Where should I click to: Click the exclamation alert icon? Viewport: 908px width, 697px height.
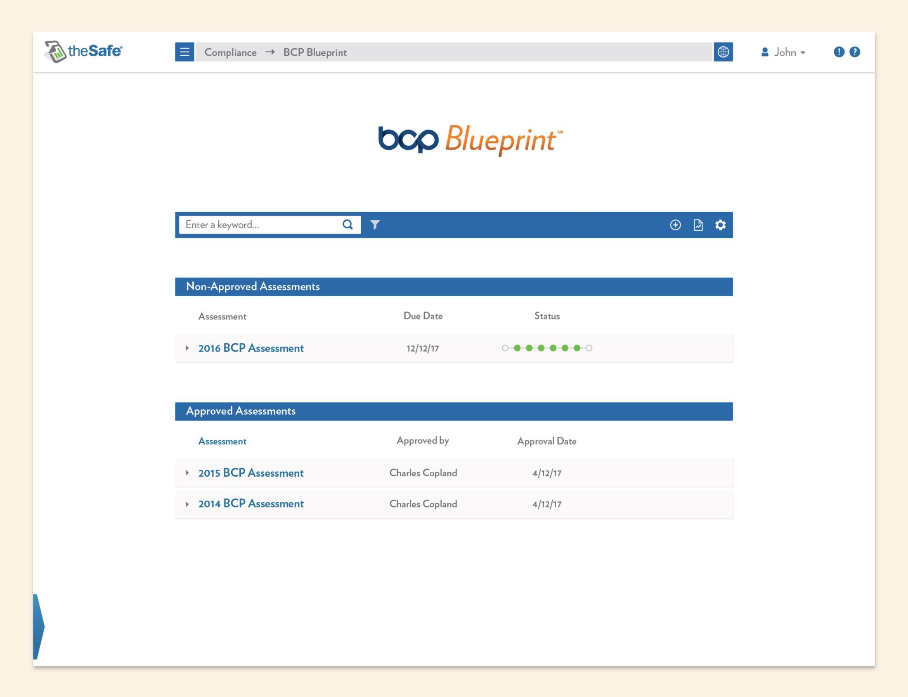(x=839, y=52)
